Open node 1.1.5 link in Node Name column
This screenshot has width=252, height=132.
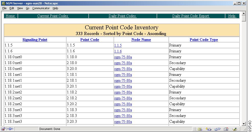click(x=118, y=45)
